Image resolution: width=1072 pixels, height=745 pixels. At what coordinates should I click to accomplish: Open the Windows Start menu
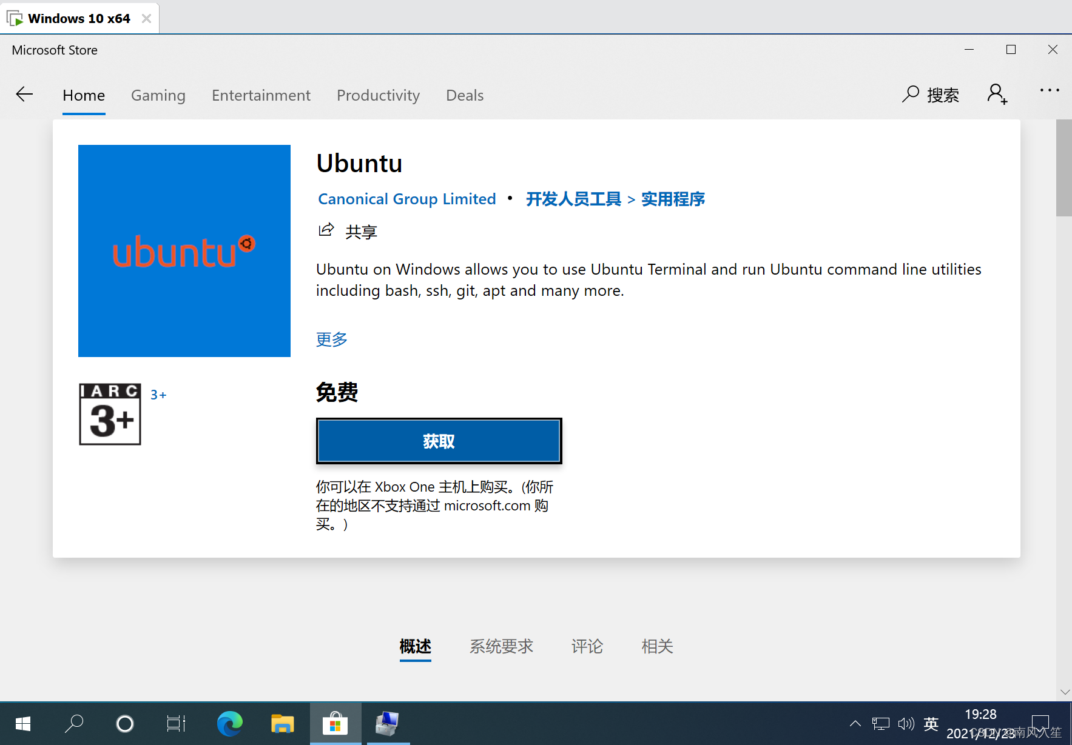click(x=23, y=724)
